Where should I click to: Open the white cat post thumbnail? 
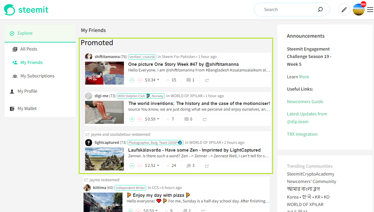coord(105,73)
